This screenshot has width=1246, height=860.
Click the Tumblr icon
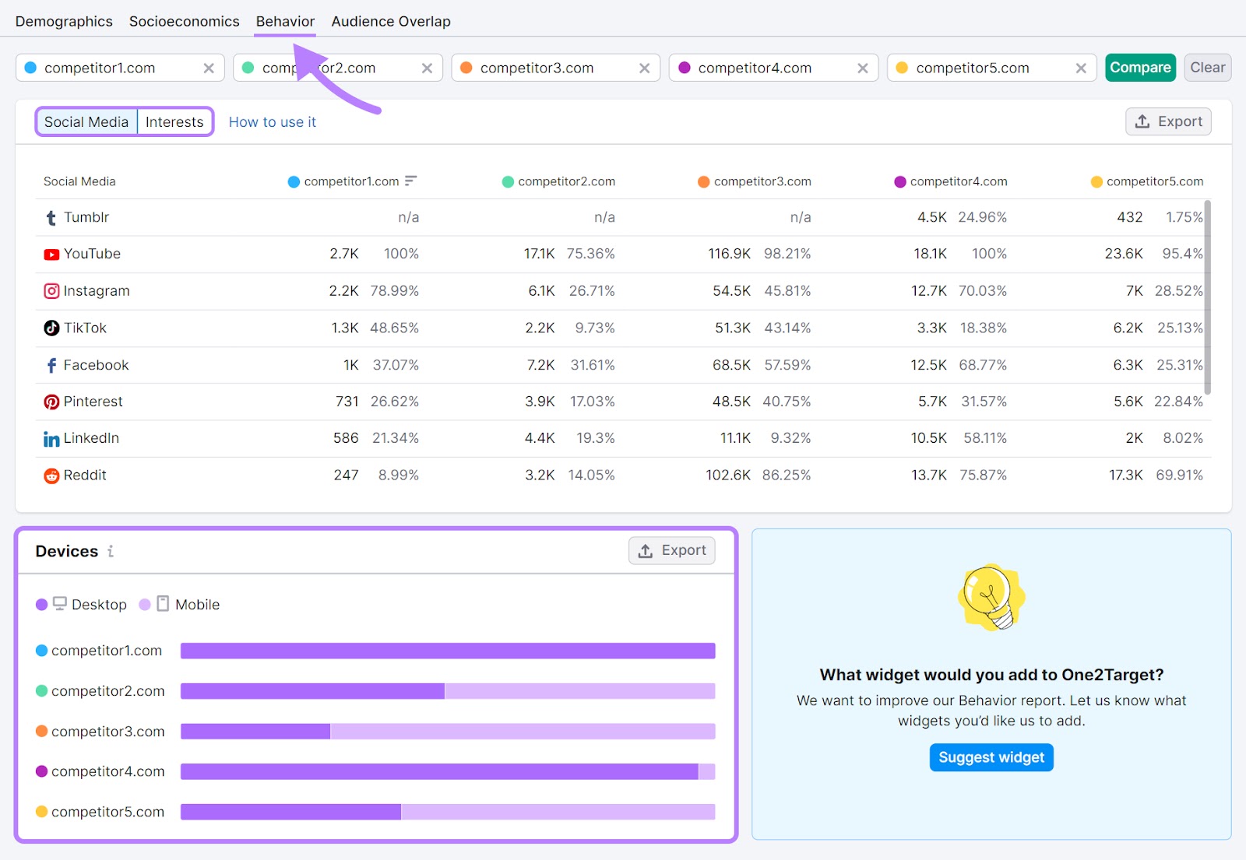pyautogui.click(x=51, y=217)
